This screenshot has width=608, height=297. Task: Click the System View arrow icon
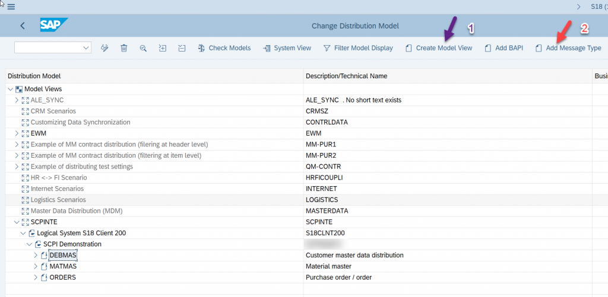tap(267, 48)
